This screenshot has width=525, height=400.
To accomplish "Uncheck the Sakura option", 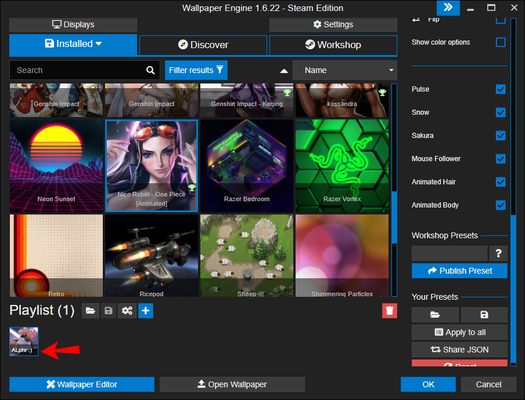I will [501, 136].
